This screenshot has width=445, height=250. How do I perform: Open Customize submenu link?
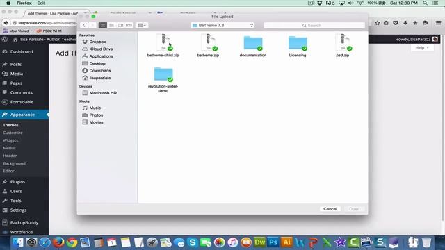pos(13,133)
